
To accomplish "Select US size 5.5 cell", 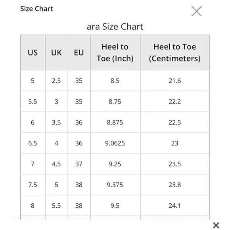I will (x=33, y=102).
